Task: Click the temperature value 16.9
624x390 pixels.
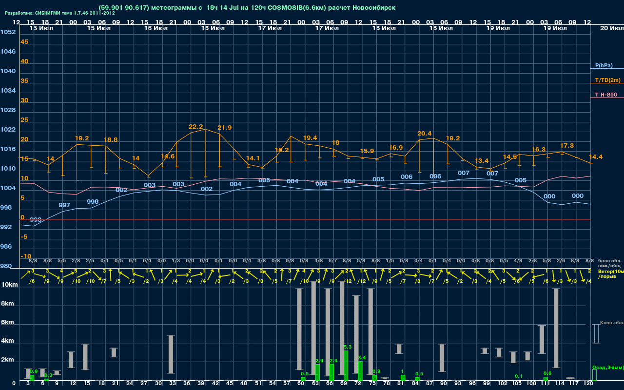Action: point(396,148)
